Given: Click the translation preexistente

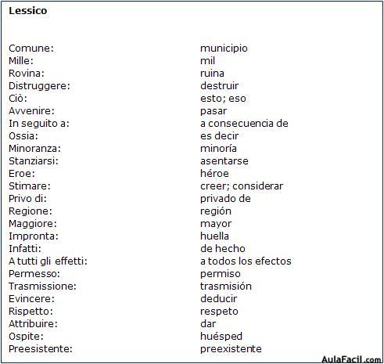Looking at the screenshot, I should [231, 349].
